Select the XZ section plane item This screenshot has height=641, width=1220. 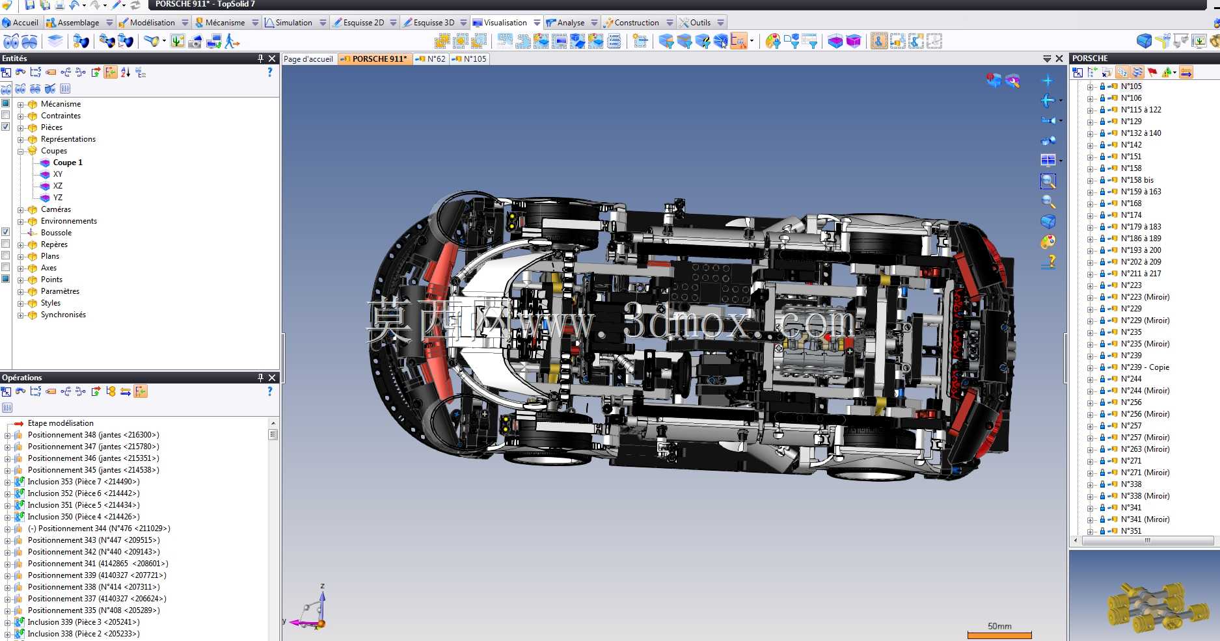coord(58,186)
